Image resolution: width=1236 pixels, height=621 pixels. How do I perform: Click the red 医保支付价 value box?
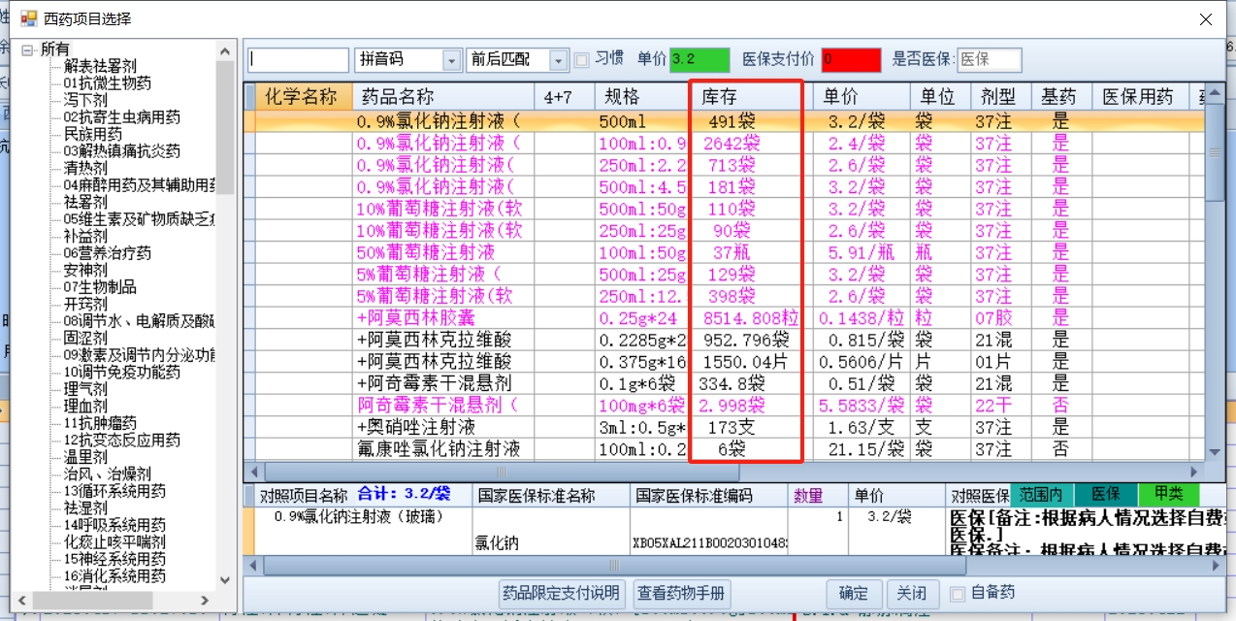(x=851, y=60)
